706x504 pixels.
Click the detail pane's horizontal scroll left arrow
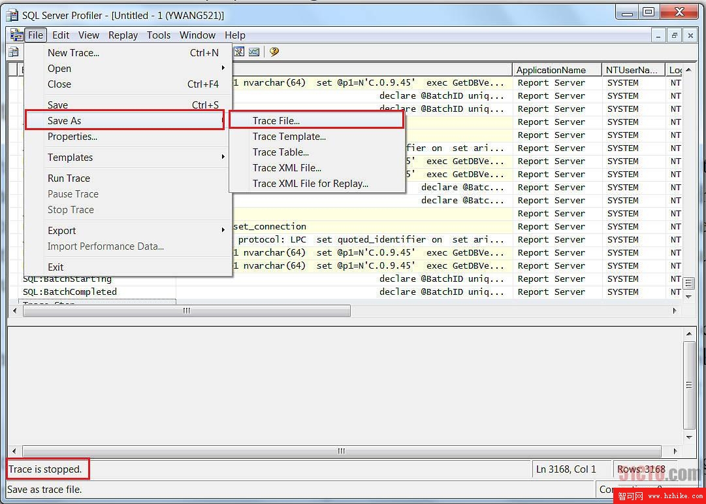[x=14, y=451]
